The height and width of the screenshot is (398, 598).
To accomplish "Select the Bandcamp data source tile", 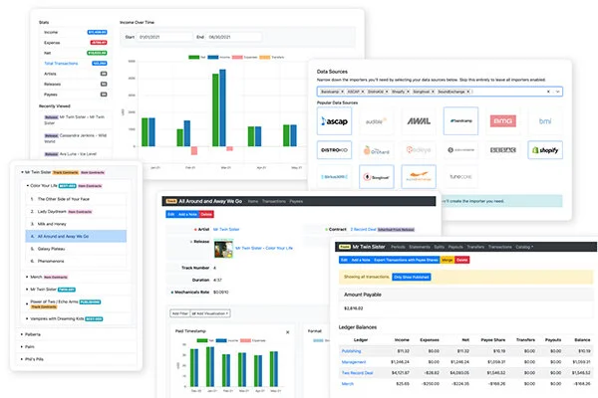I will pyautogui.click(x=460, y=121).
